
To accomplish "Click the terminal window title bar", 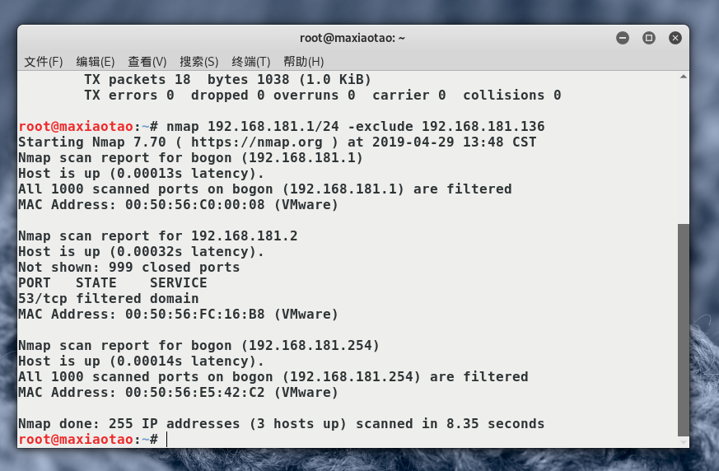I will pos(352,38).
